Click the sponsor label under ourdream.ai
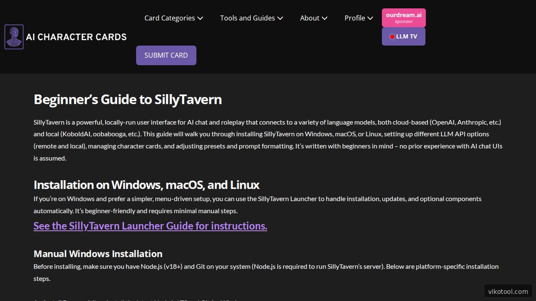Screen dimensions: 536x301 point(404,21)
